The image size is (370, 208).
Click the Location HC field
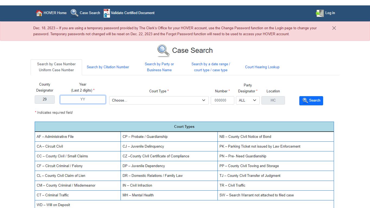(273, 100)
